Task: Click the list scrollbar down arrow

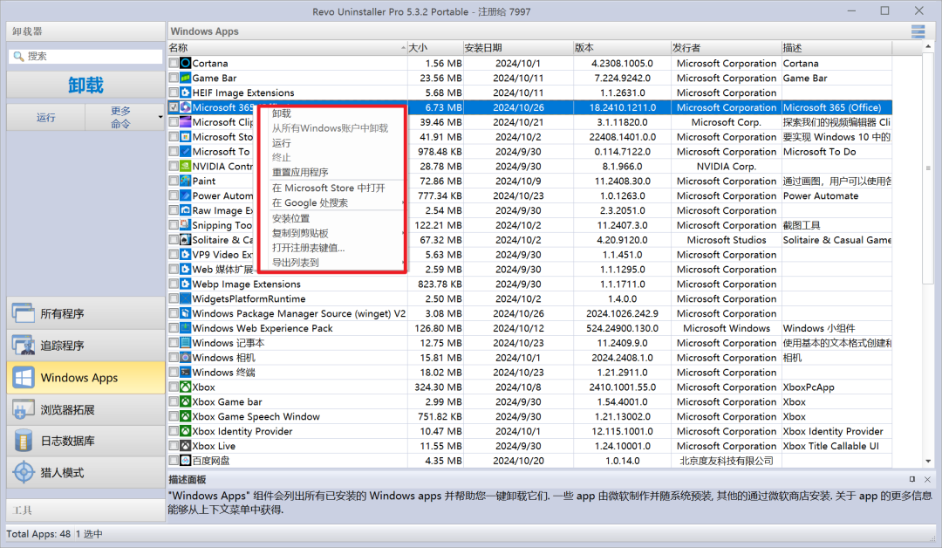Action: click(928, 462)
